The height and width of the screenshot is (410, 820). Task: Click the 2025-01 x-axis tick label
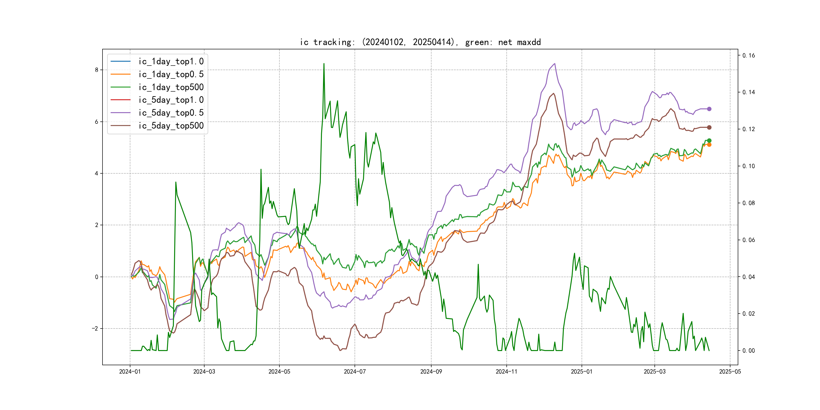[582, 372]
